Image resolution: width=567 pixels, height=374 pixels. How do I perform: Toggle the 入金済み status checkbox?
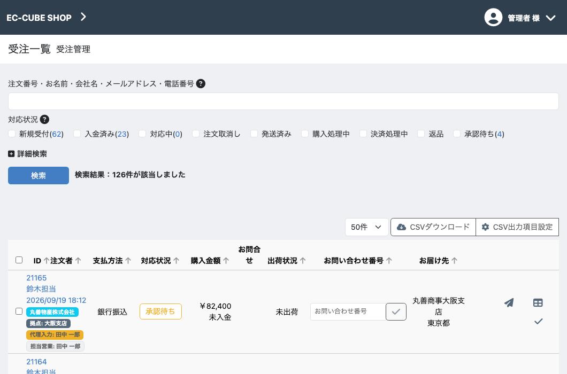click(77, 134)
